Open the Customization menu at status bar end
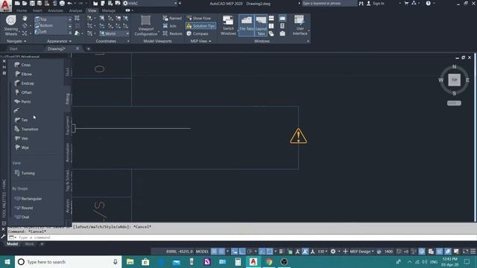477x268 pixels. [473, 252]
